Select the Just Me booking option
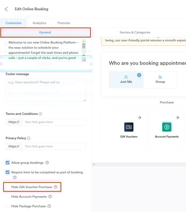186x212 pixels. (126, 79)
